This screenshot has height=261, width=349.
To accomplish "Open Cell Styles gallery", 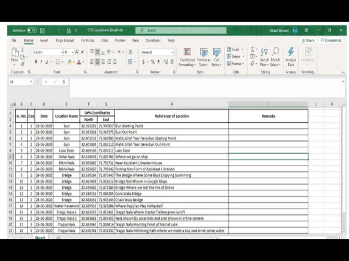I will (x=217, y=57).
